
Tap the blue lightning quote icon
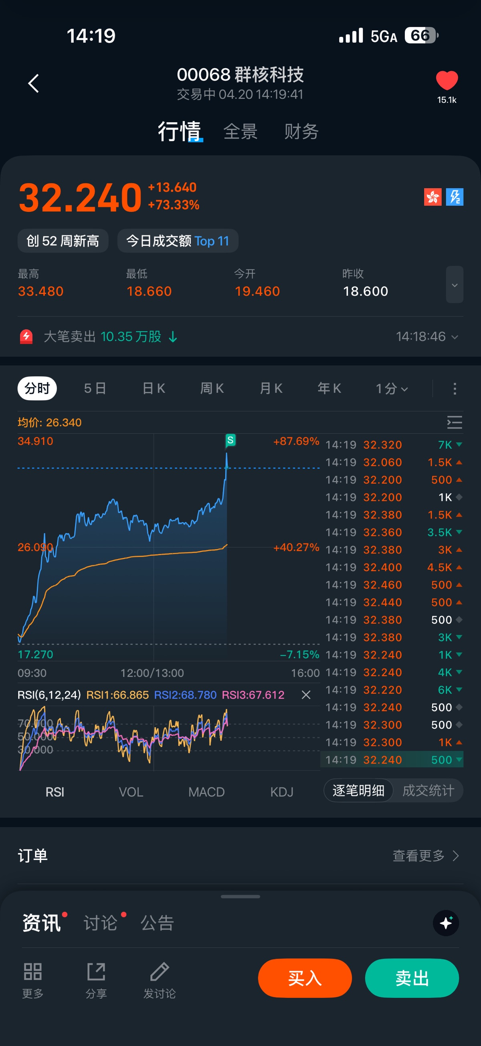[x=455, y=197]
